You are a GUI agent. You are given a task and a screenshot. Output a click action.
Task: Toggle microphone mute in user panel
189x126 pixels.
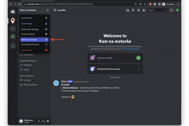39,121
